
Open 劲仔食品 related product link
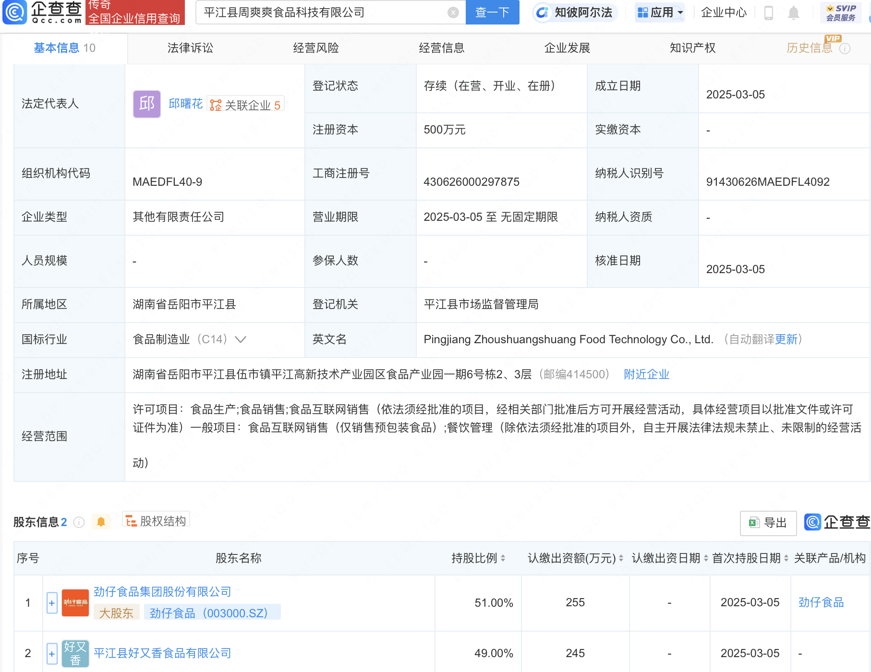[x=821, y=602]
